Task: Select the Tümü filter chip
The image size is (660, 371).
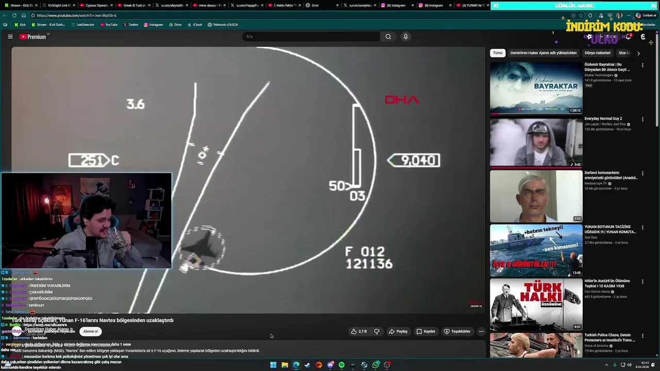Action: (498, 53)
